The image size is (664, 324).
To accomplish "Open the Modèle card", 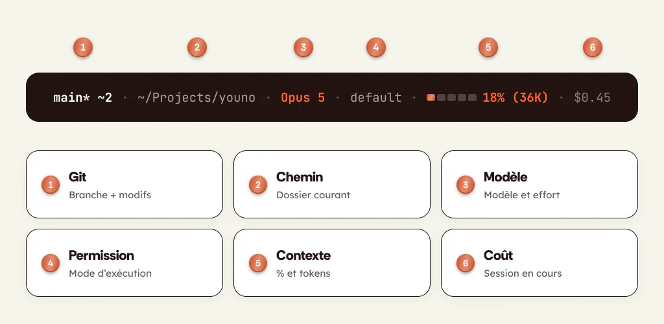I will click(x=539, y=185).
